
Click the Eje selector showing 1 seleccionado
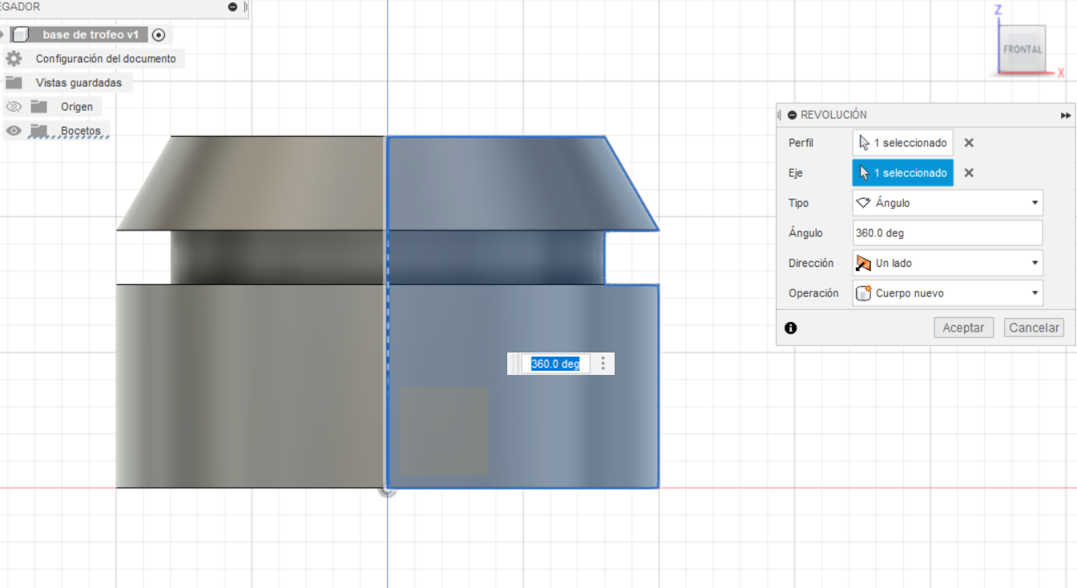click(902, 173)
